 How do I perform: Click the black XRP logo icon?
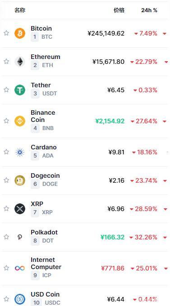pos(20,209)
